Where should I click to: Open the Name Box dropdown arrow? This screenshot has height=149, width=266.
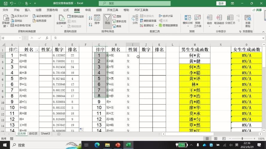coord(20,38)
